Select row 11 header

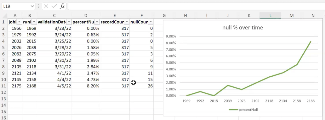[x=3, y=86]
